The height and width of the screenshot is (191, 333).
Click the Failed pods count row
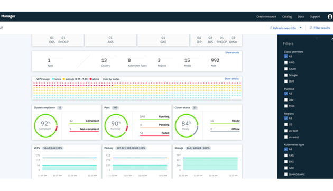pos(154,133)
